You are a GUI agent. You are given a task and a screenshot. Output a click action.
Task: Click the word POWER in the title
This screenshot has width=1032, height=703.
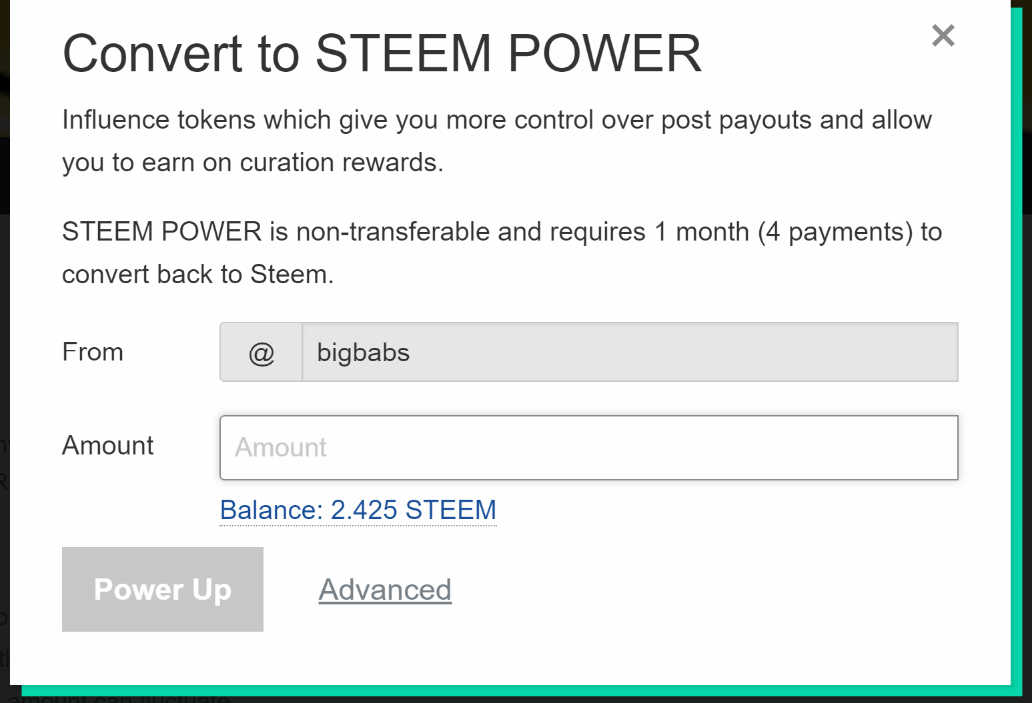click(x=604, y=53)
